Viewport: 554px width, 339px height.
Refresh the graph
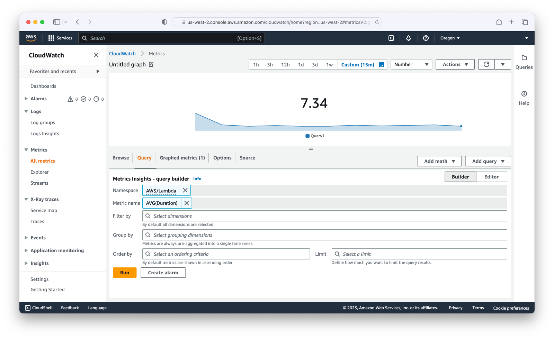point(486,64)
